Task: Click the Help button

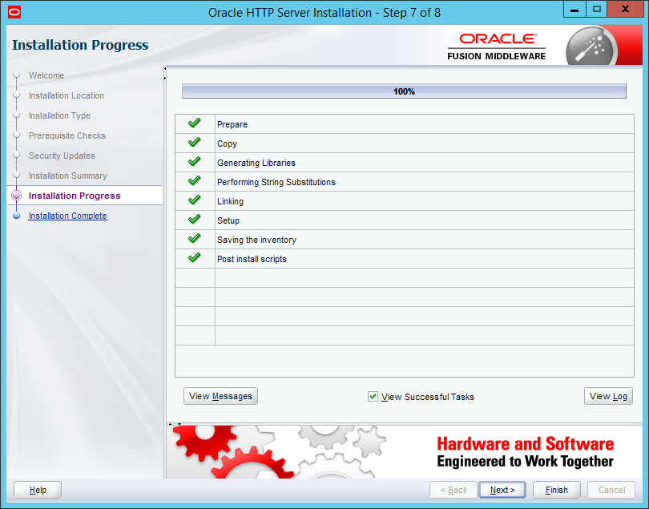Action: pos(38,490)
